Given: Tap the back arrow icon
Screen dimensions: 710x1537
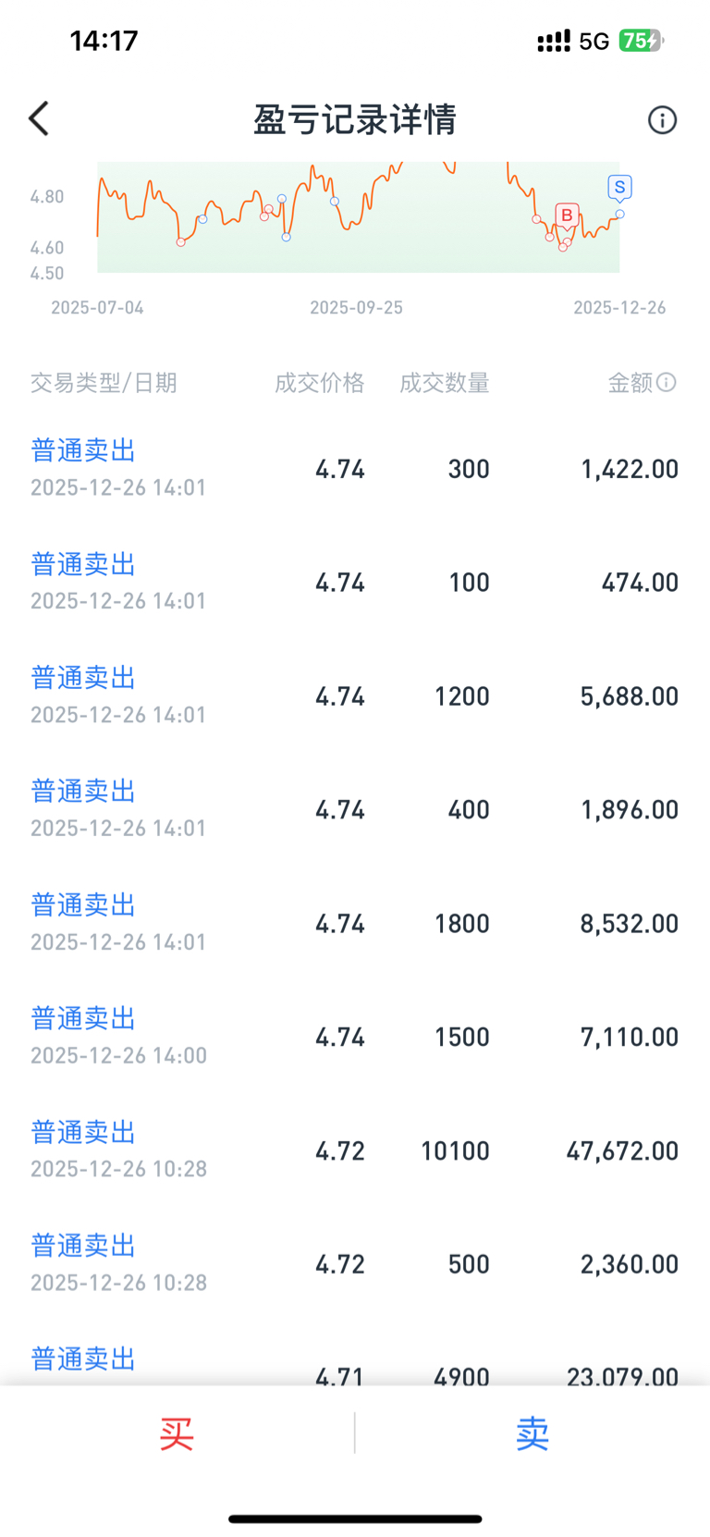Looking at the screenshot, I should click(39, 119).
